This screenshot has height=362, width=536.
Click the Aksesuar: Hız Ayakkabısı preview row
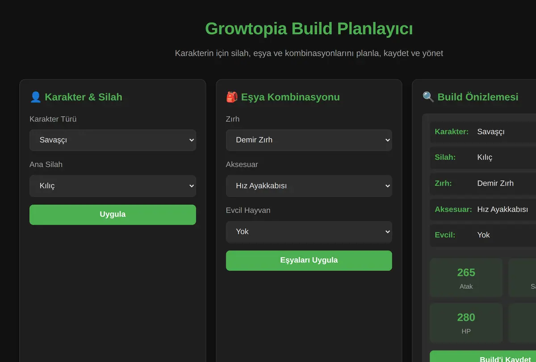click(x=483, y=209)
